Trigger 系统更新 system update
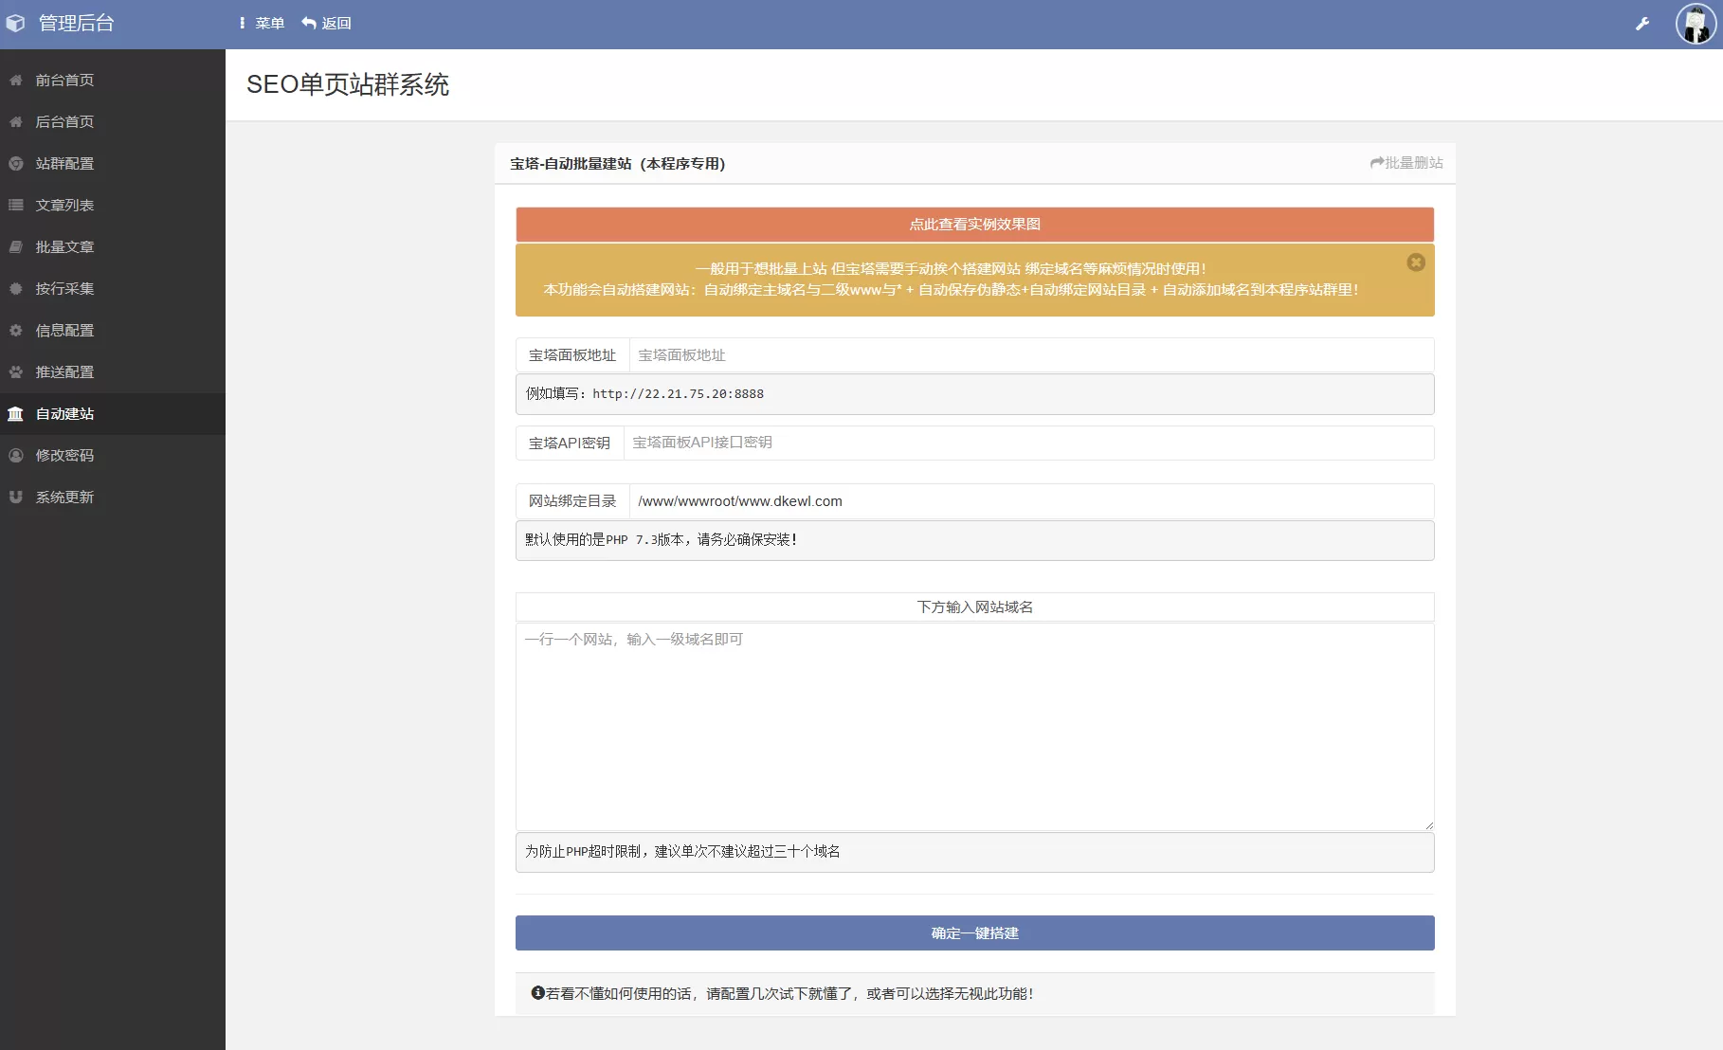This screenshot has width=1723, height=1050. (63, 497)
